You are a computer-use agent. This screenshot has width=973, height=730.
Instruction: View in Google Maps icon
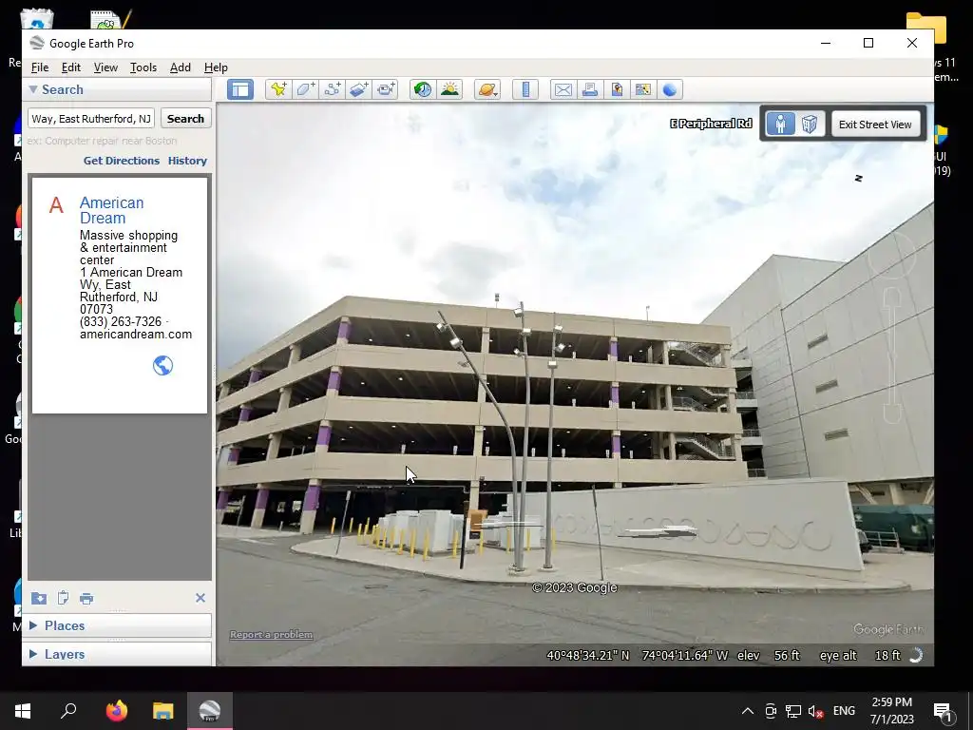click(x=643, y=89)
